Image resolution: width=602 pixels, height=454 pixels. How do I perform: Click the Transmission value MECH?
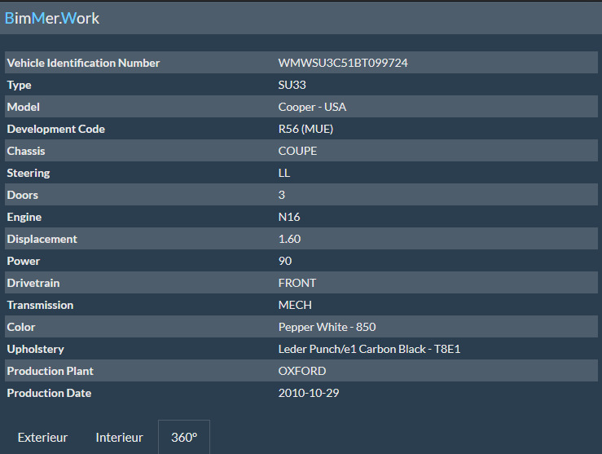pos(295,305)
